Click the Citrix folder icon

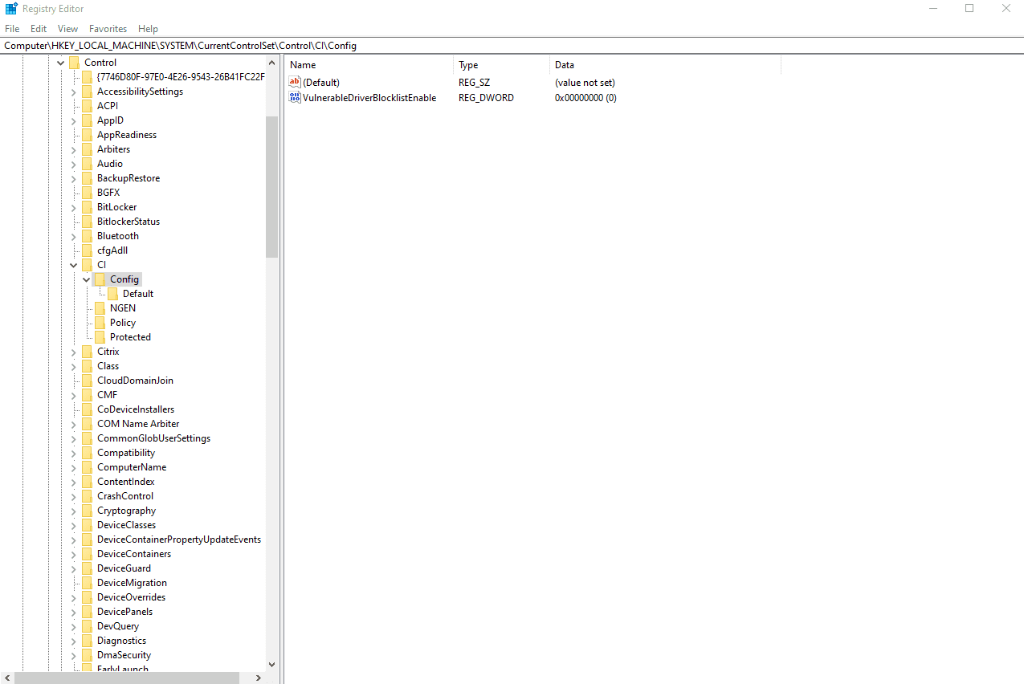click(87, 351)
